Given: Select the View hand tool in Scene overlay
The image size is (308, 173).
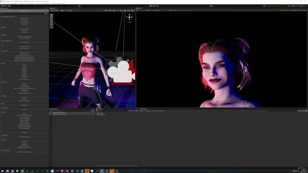Looking at the screenshot, I should tap(51, 15).
